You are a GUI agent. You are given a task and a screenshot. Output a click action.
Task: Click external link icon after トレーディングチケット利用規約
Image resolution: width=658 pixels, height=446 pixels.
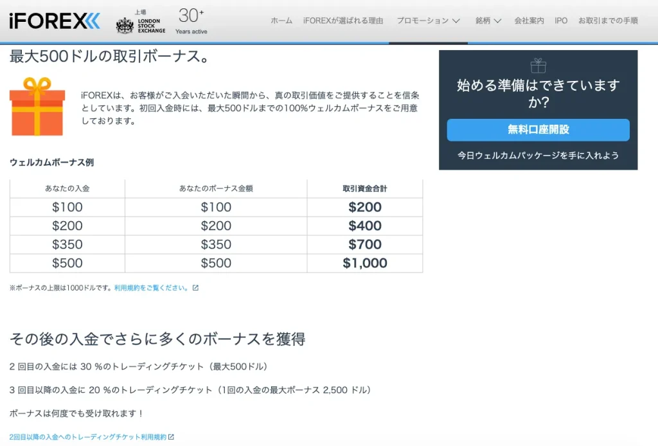(x=171, y=437)
